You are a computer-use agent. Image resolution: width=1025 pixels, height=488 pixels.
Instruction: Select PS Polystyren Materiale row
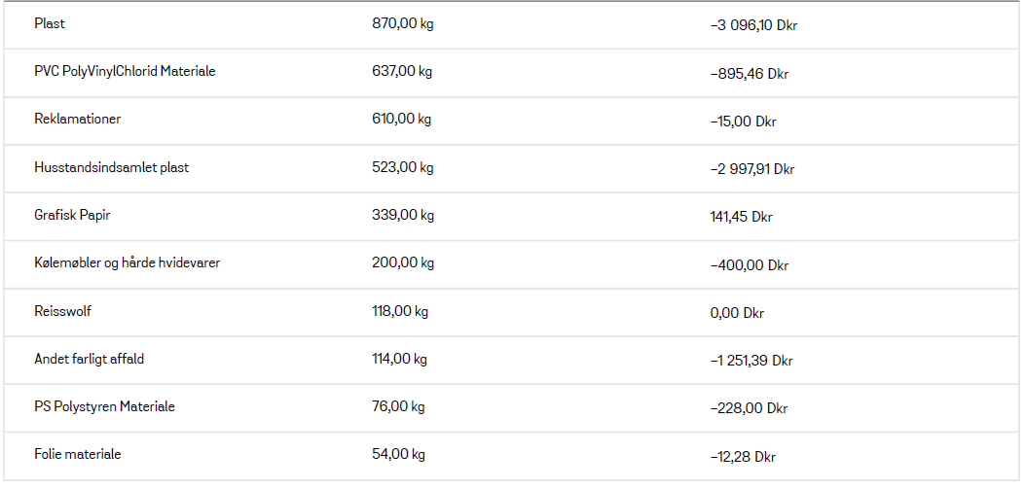(511, 407)
